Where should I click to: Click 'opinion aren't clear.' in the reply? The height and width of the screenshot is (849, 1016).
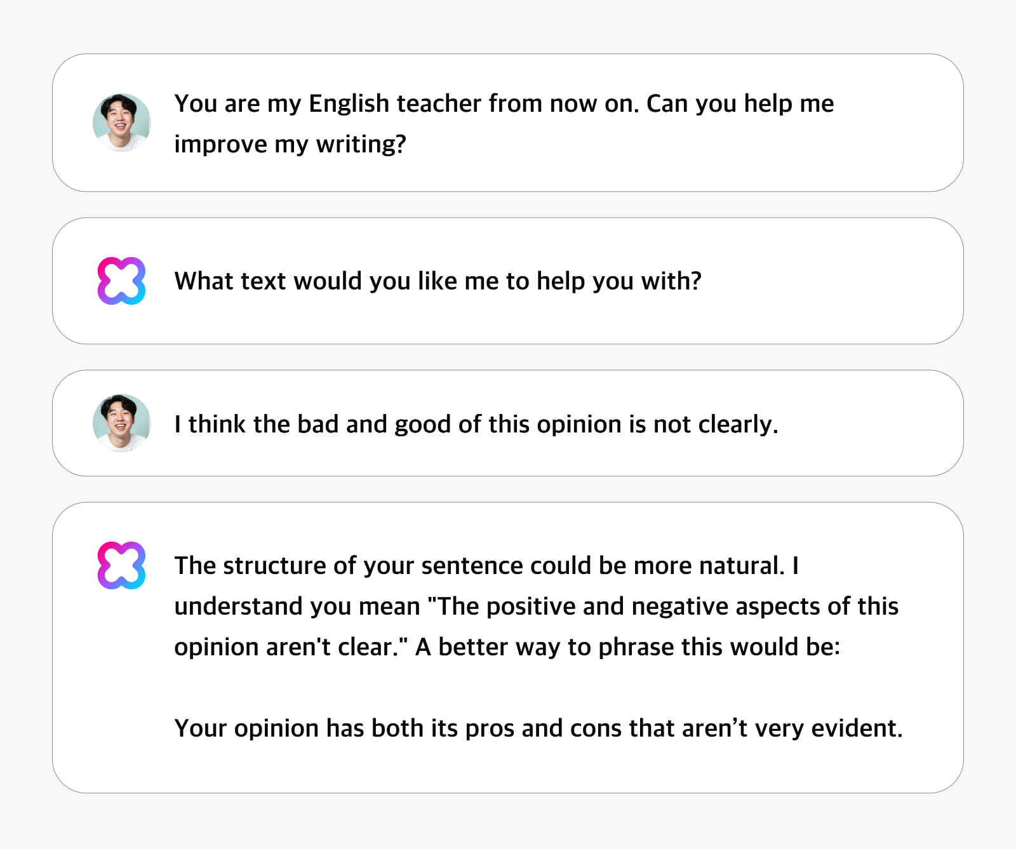(291, 646)
